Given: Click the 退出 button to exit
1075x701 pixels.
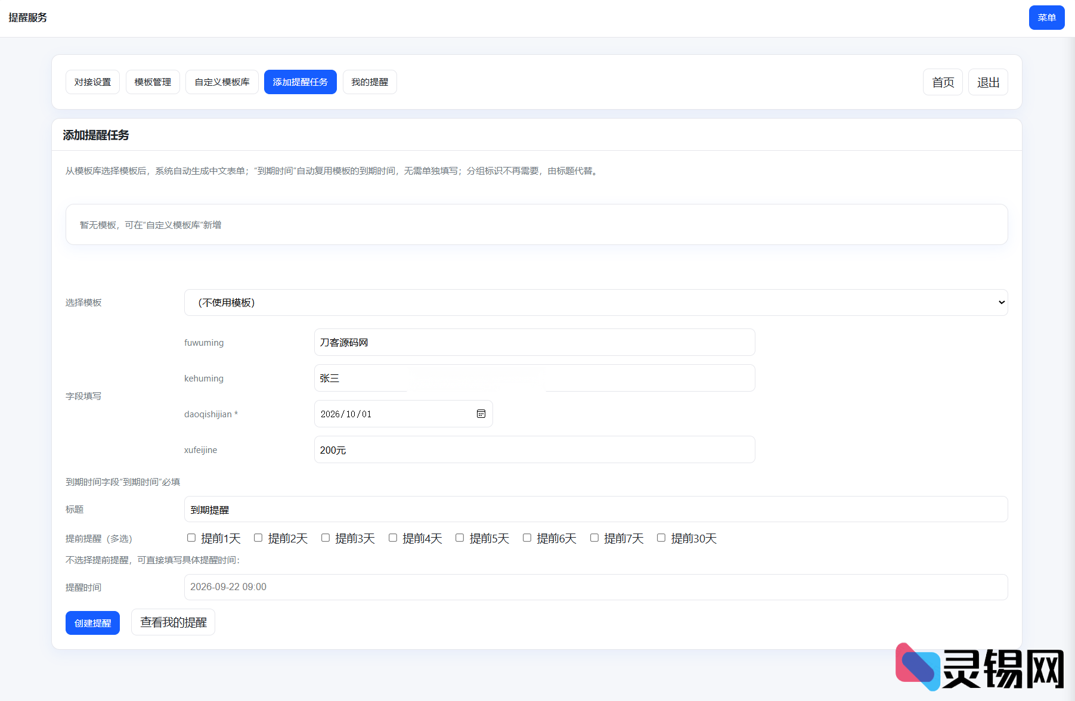Looking at the screenshot, I should [987, 82].
